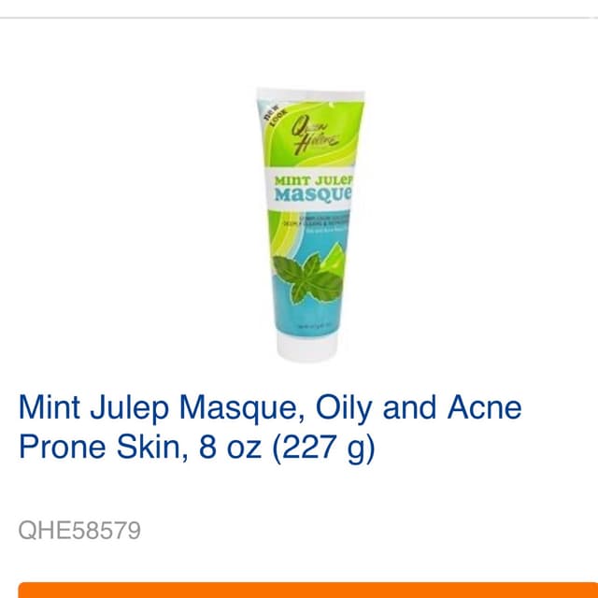598x598 pixels.
Task: Open the Mint Julep Masque tube product image
Action: coord(310,225)
